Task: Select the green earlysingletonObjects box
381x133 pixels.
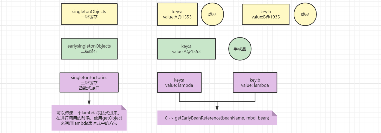Action: 89,49
